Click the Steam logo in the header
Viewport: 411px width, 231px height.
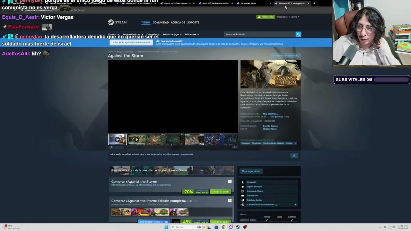click(118, 22)
